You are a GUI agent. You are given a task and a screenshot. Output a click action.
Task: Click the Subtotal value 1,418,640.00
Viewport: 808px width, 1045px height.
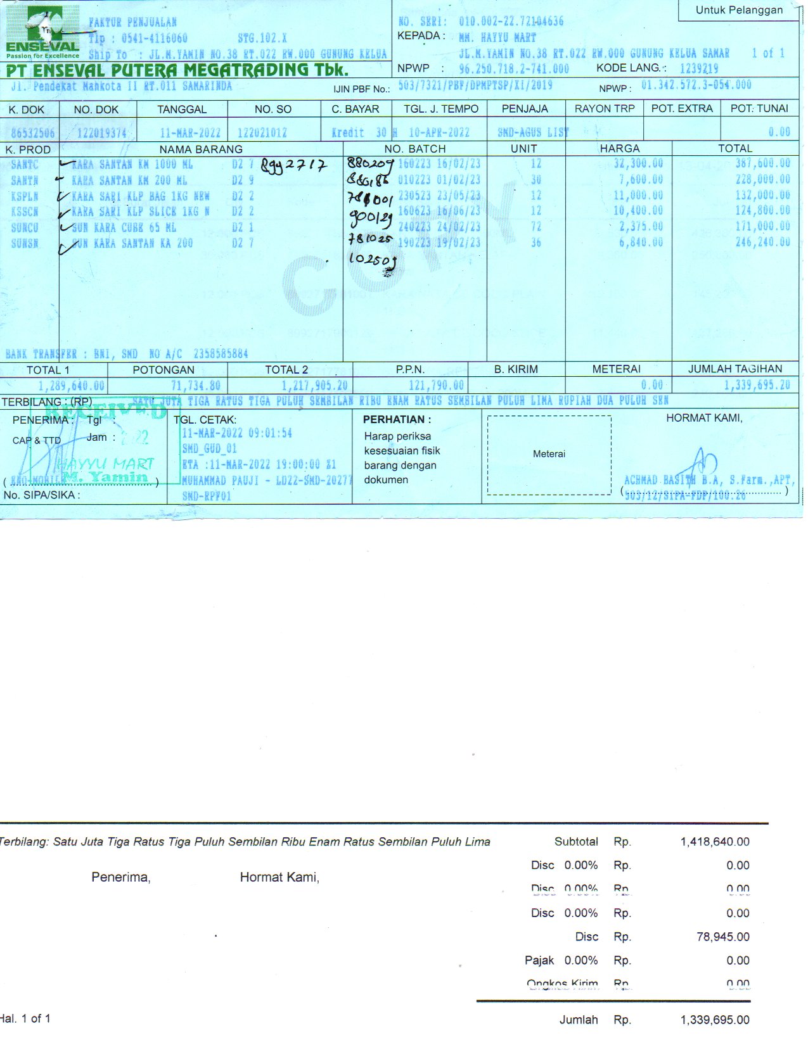714,842
